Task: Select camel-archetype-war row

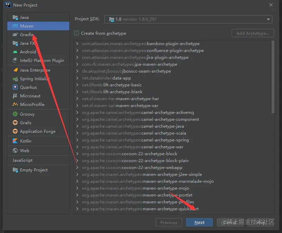Action: (x=172, y=147)
